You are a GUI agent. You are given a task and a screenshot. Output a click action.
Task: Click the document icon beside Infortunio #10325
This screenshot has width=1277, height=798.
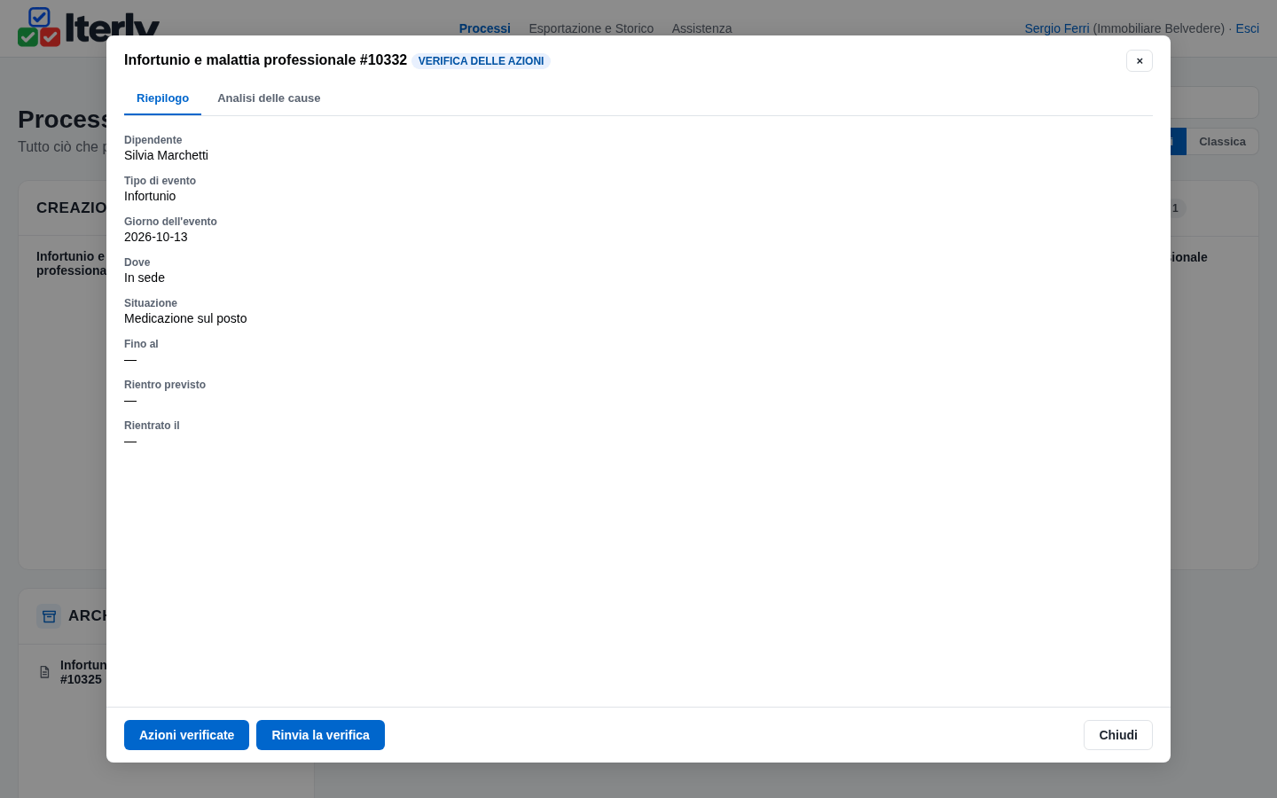44,672
